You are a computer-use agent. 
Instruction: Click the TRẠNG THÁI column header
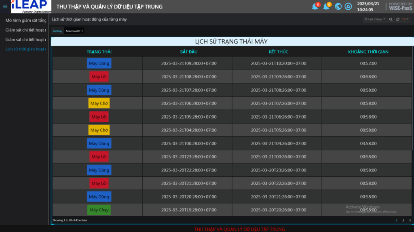[x=99, y=52]
